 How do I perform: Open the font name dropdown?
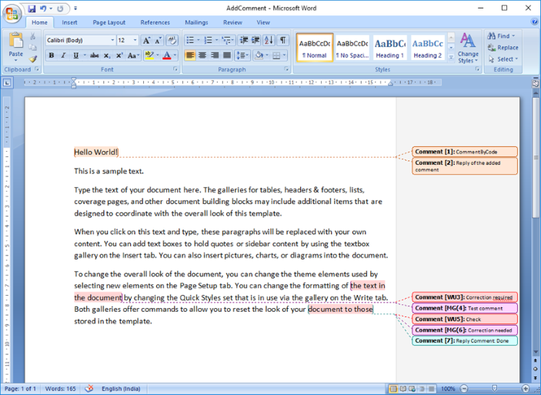tap(112, 40)
